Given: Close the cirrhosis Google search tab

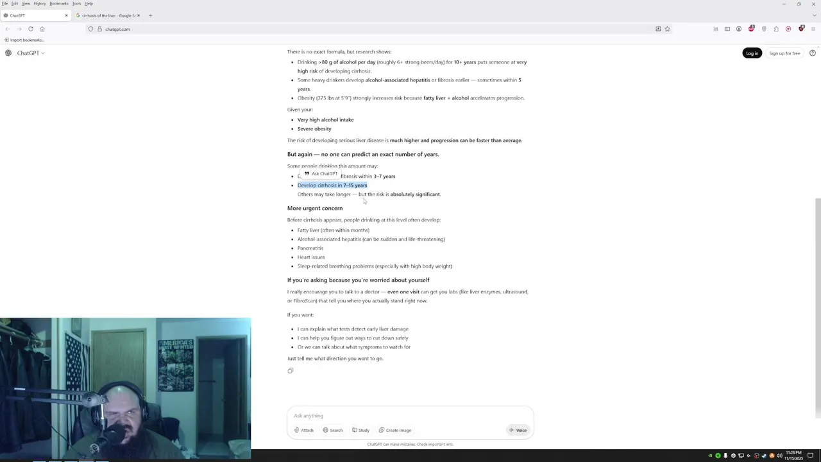Looking at the screenshot, I should point(139,15).
